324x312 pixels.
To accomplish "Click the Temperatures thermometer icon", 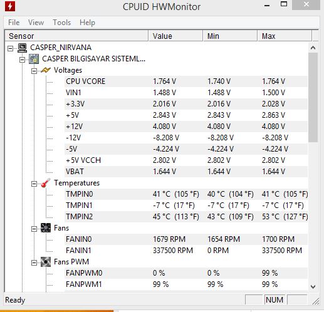I will tap(46, 183).
